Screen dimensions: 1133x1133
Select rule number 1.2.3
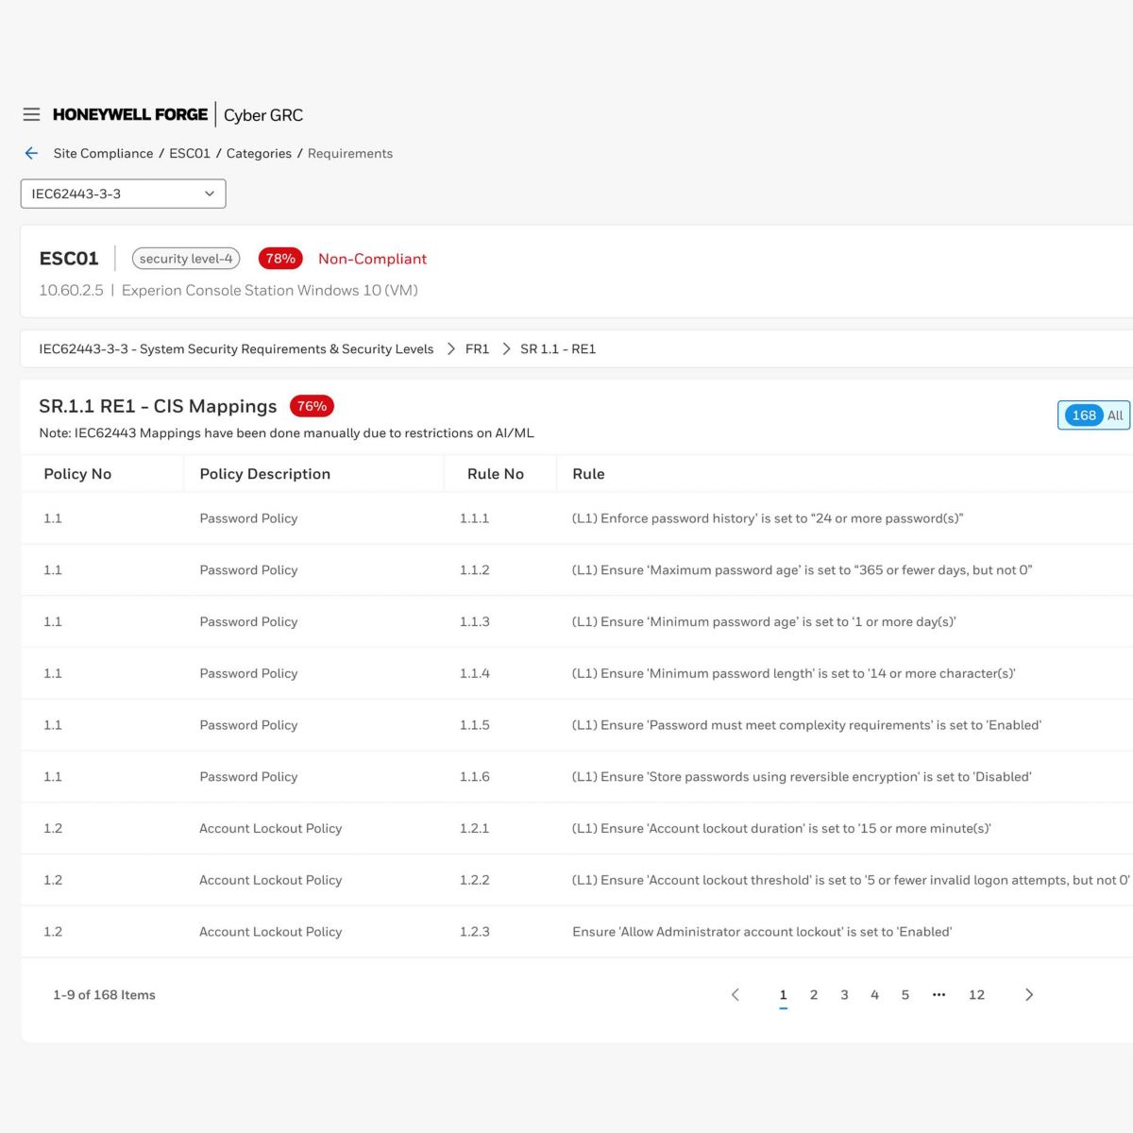click(474, 931)
